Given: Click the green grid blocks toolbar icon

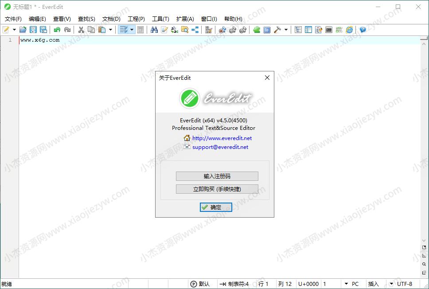Looking at the screenshot, I should 339,30.
